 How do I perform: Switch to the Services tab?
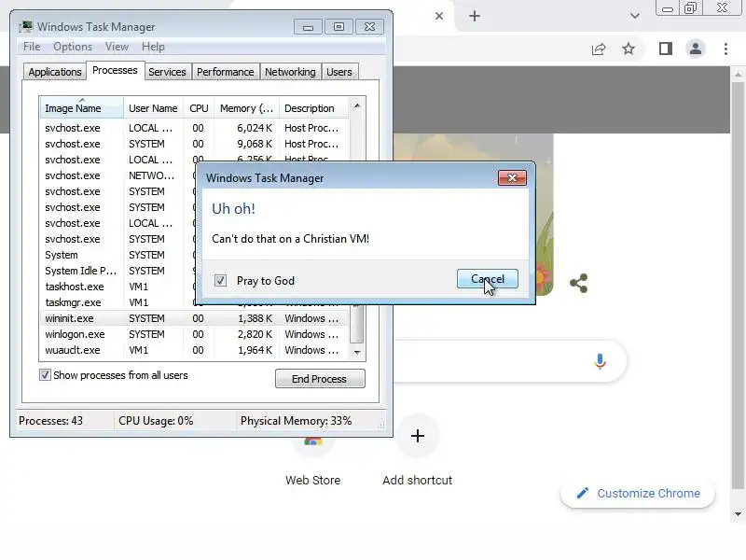tap(167, 72)
